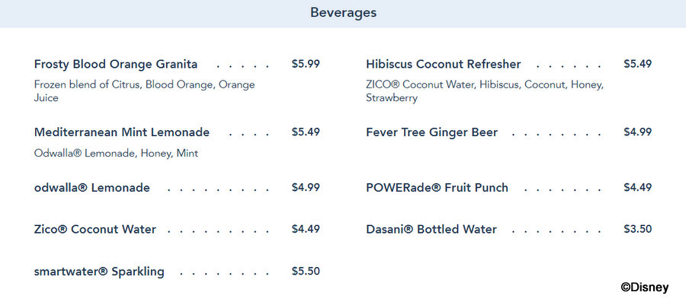Open the Mediterranean Mint Lemonade item
This screenshot has width=686, height=308.
click(x=122, y=132)
